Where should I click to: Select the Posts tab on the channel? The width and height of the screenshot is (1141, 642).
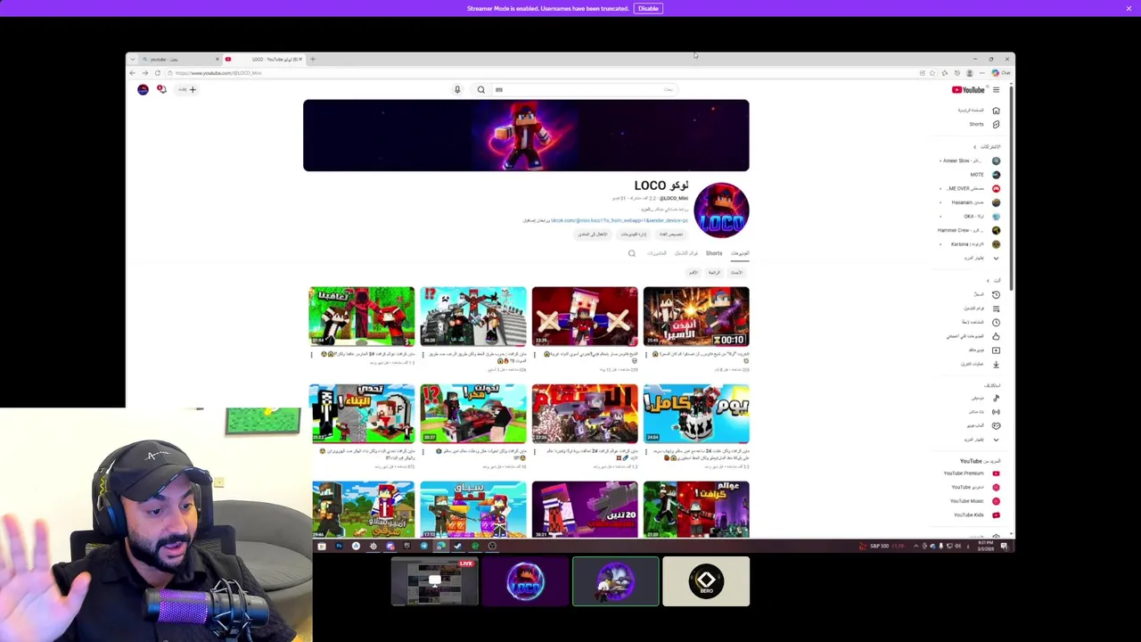point(657,253)
